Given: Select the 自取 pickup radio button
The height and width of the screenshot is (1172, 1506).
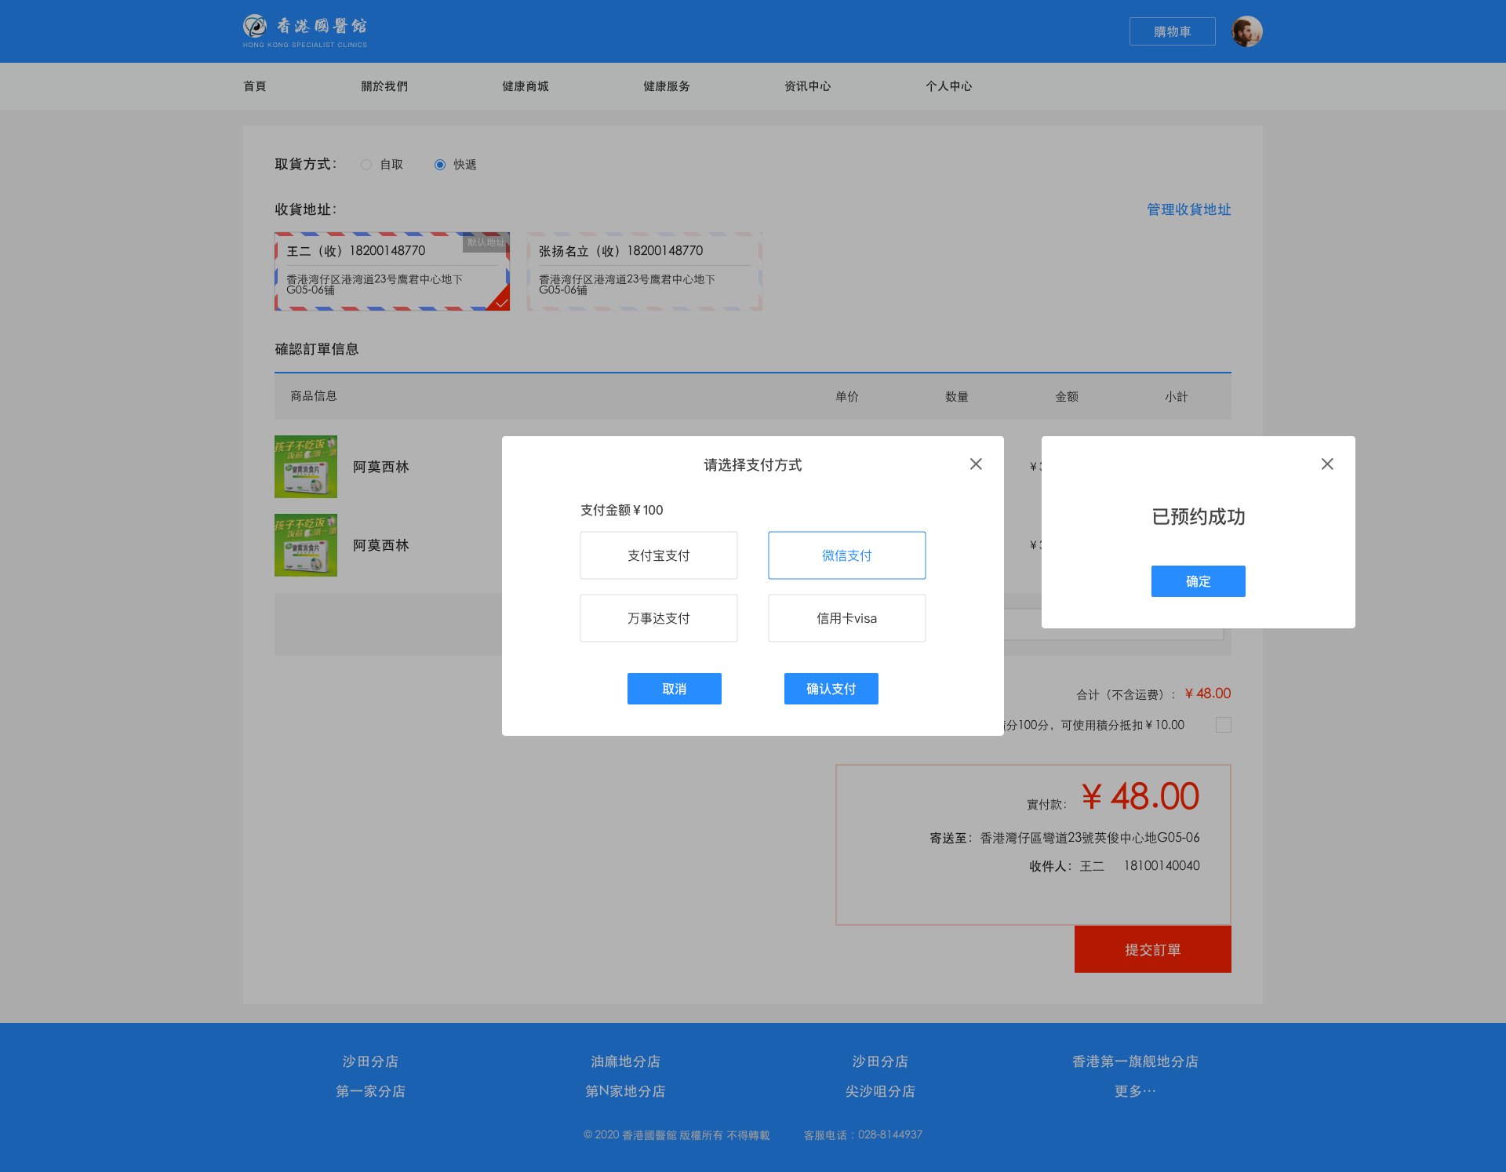Looking at the screenshot, I should tap(366, 165).
